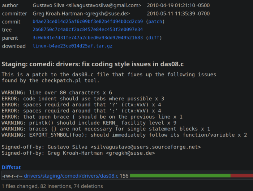
Task: Click the '1 files changed' summary line
Action: 52,186
